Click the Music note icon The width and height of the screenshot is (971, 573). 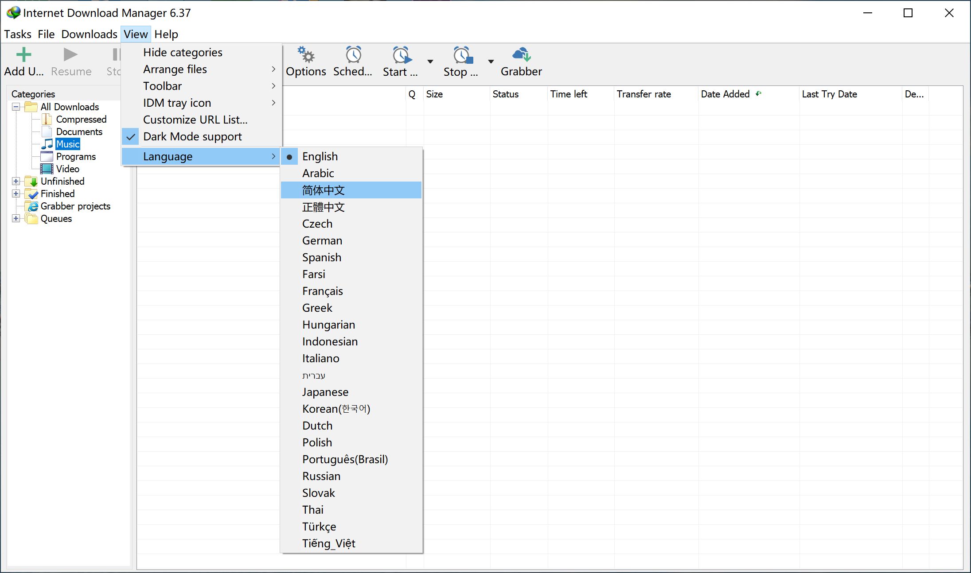click(x=47, y=144)
